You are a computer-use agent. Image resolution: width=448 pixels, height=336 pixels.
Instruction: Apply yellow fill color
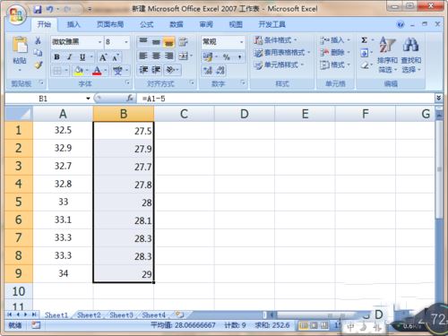pyautogui.click(x=79, y=71)
